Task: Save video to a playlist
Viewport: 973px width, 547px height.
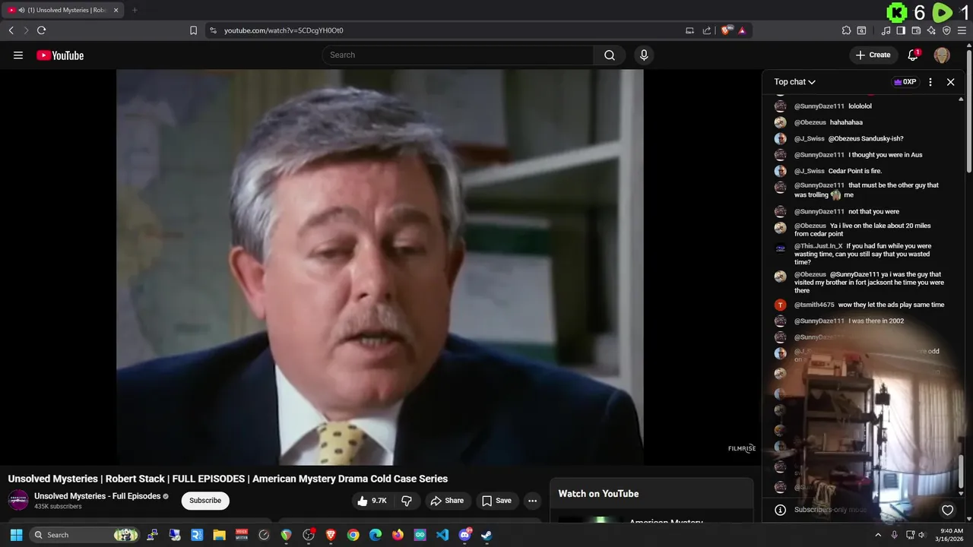Action: (x=496, y=501)
